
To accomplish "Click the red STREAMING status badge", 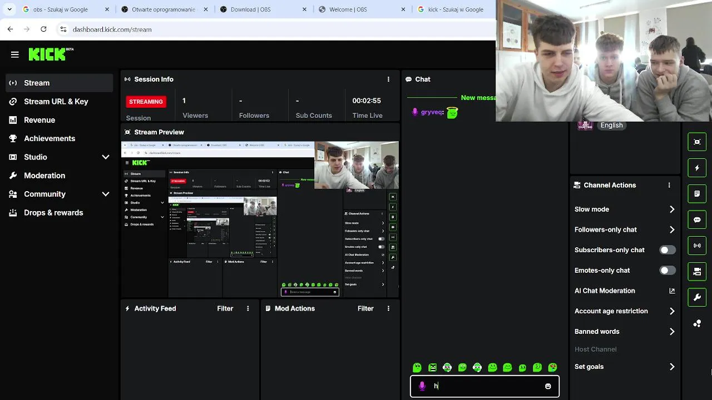I will click(146, 102).
